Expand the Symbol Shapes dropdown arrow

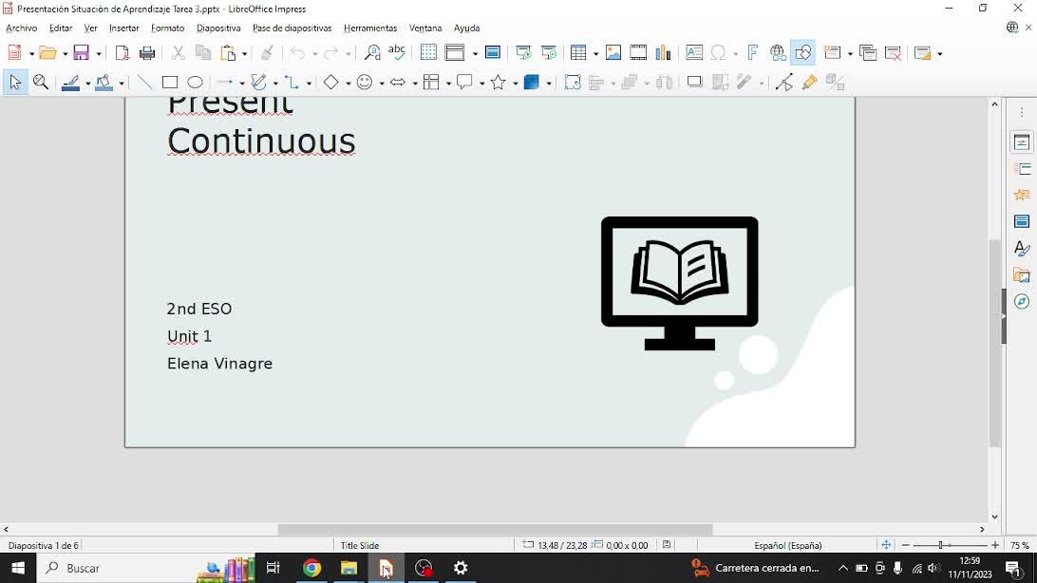tap(382, 84)
